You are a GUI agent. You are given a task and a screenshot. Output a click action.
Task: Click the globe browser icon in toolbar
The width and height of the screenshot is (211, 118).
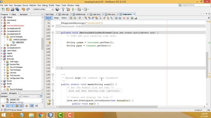click(57, 9)
